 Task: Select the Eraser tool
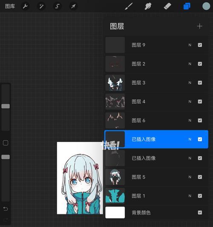(x=167, y=6)
